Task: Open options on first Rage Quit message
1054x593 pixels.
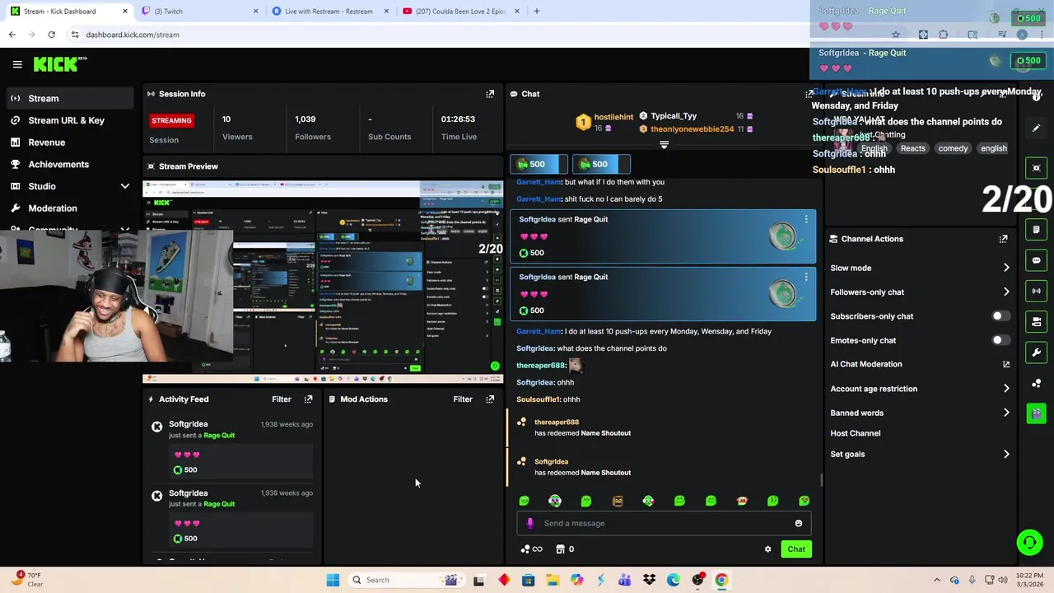Action: tap(806, 219)
